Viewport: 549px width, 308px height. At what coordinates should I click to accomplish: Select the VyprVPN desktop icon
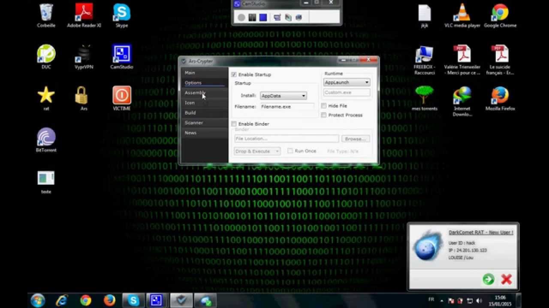coord(84,57)
